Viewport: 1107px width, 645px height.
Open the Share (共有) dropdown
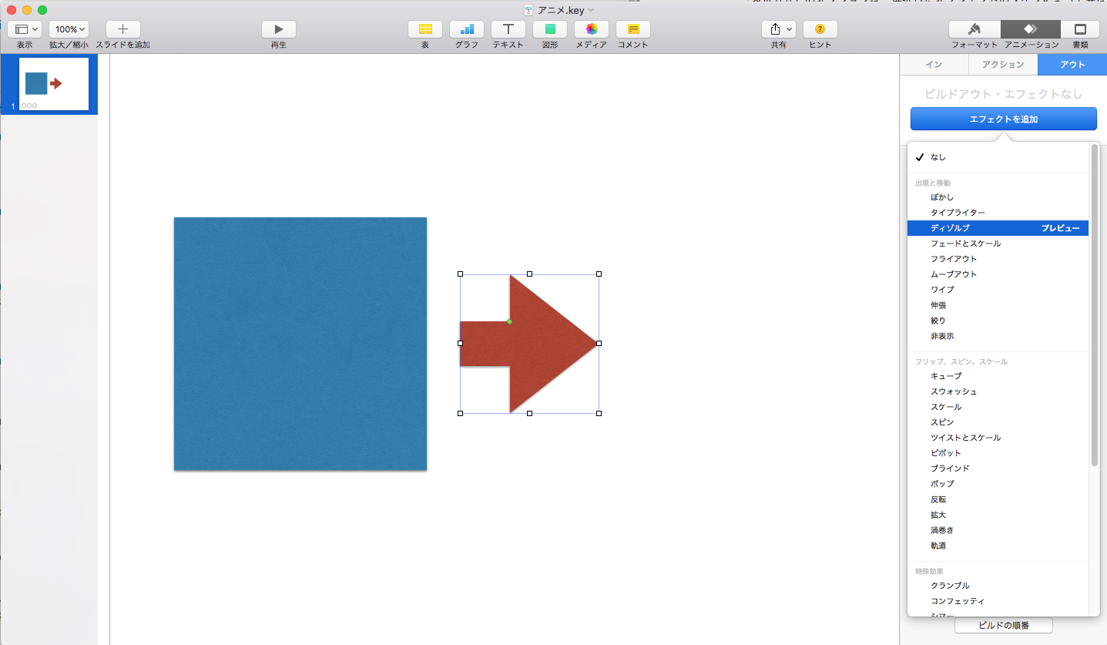pos(779,29)
